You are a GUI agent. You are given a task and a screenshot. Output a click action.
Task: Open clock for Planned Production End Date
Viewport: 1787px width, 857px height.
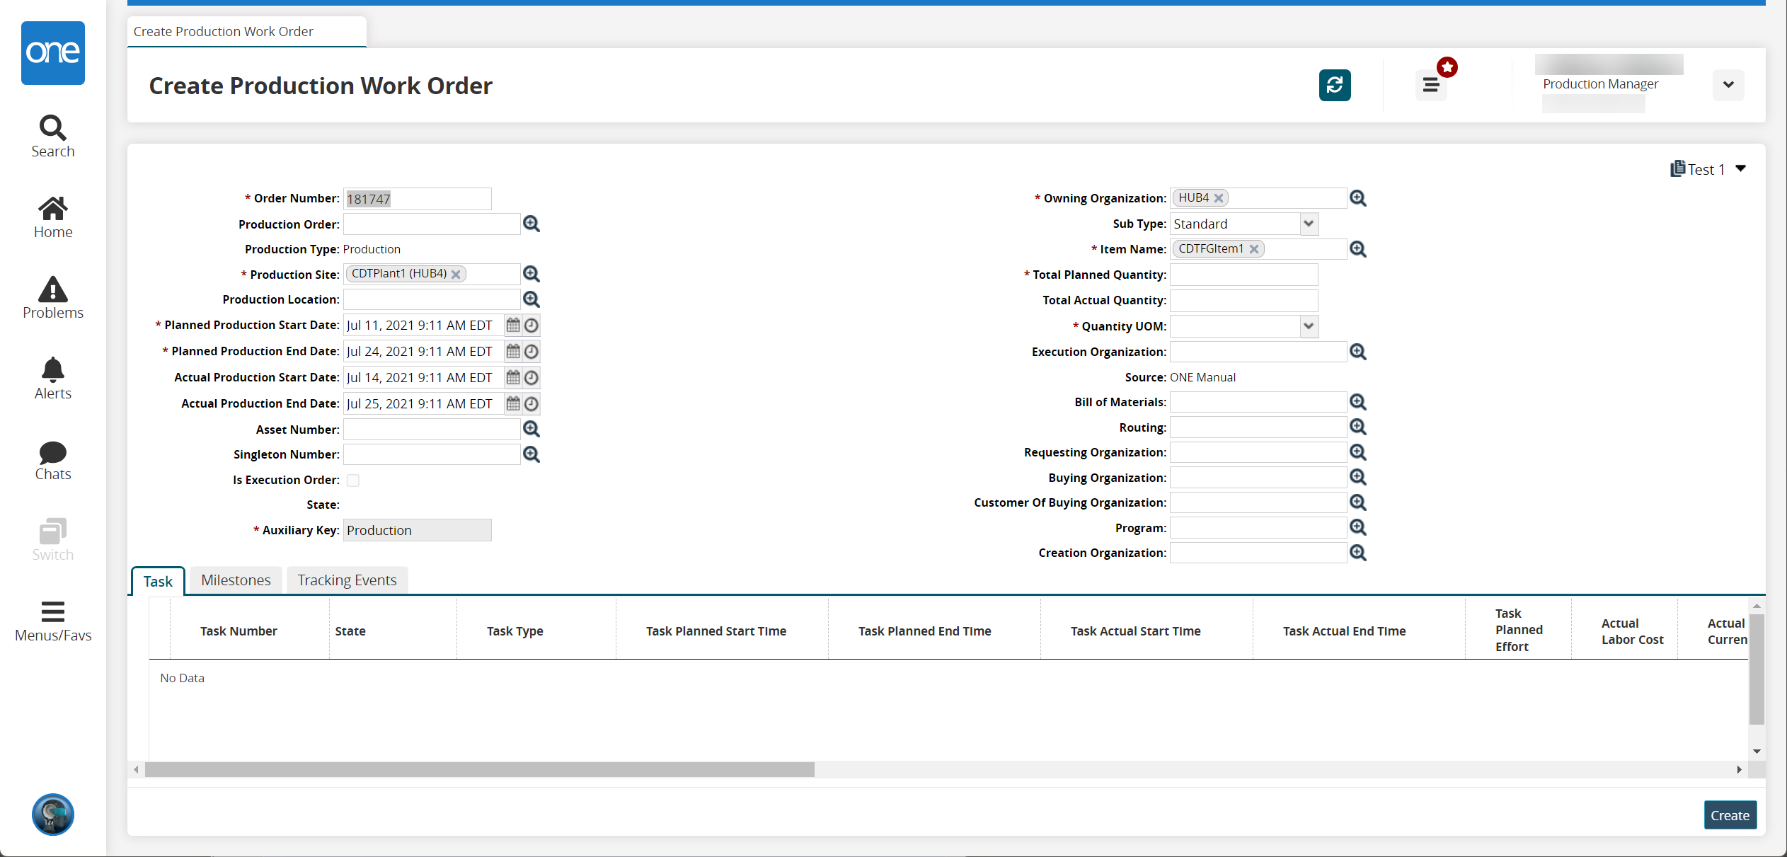tap(531, 352)
